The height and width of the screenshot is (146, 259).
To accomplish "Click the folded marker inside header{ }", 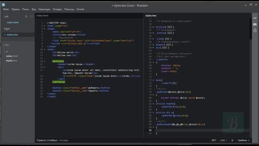I will point(168,45).
